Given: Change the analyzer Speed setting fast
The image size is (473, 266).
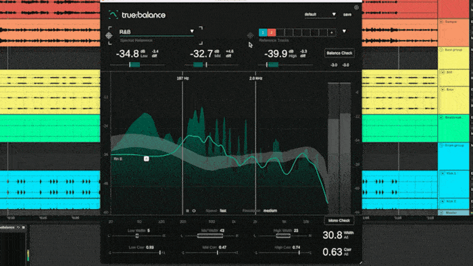Looking at the screenshot, I should [x=223, y=211].
